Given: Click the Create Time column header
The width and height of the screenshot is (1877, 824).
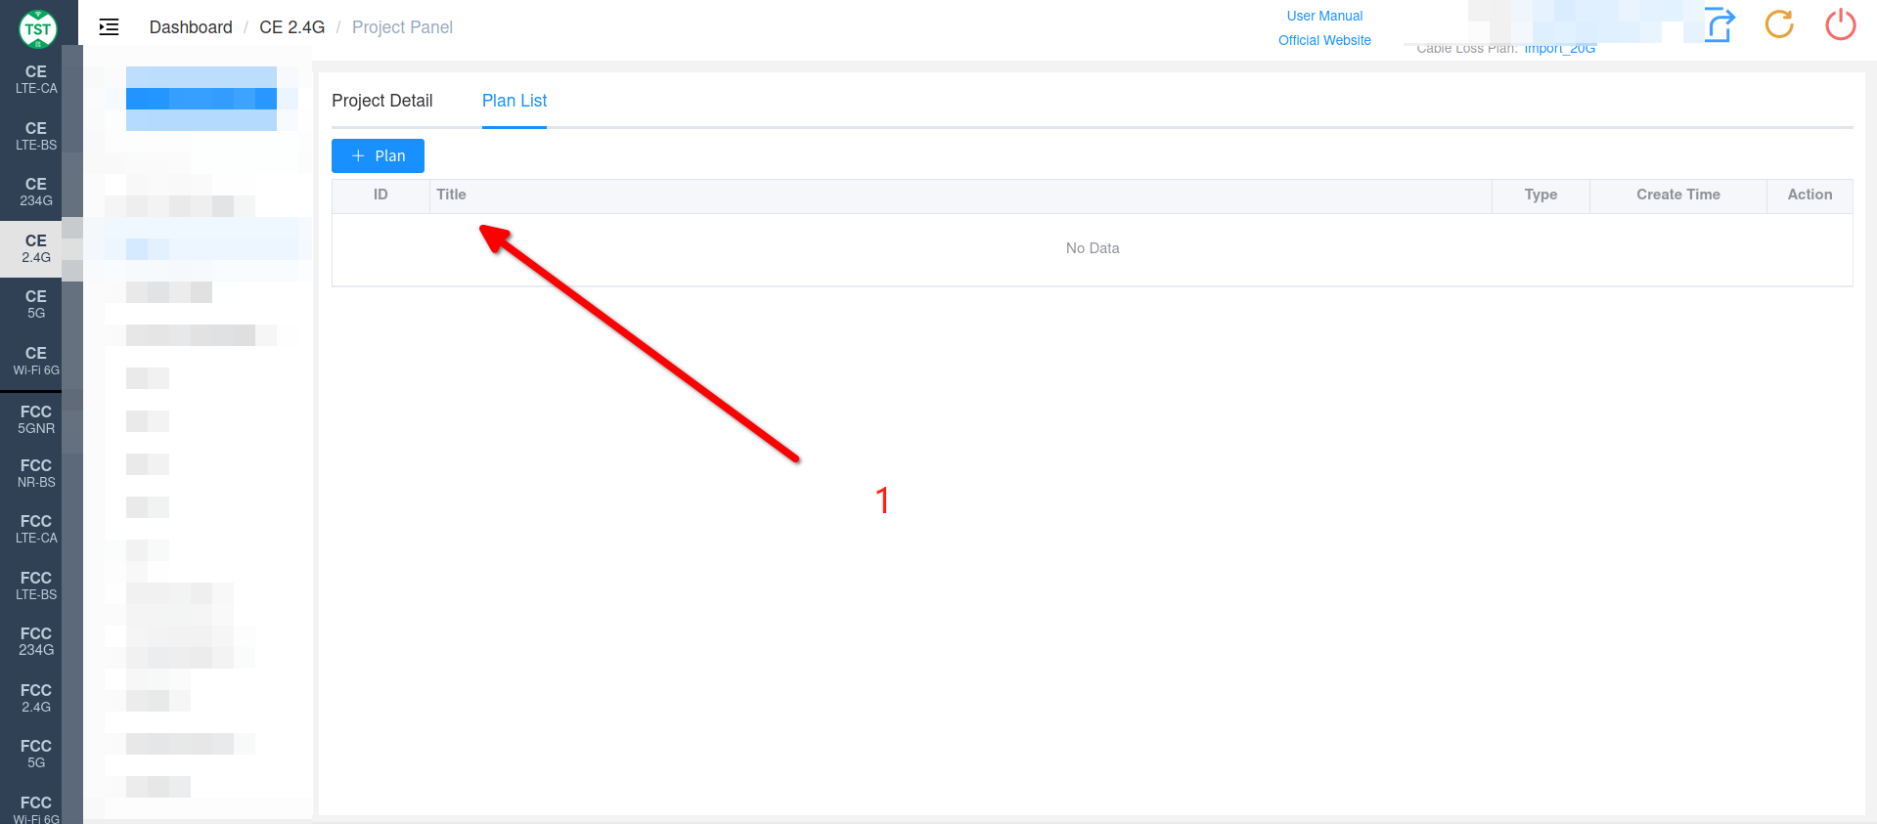Looking at the screenshot, I should coord(1678,195).
